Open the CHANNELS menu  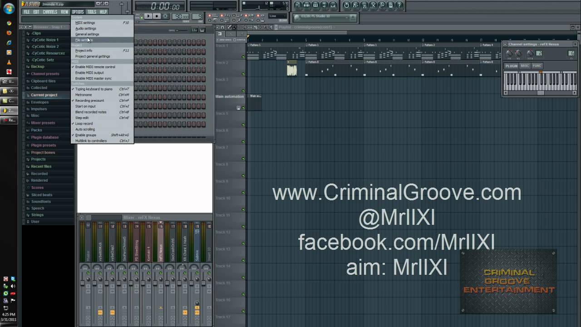coord(50,12)
